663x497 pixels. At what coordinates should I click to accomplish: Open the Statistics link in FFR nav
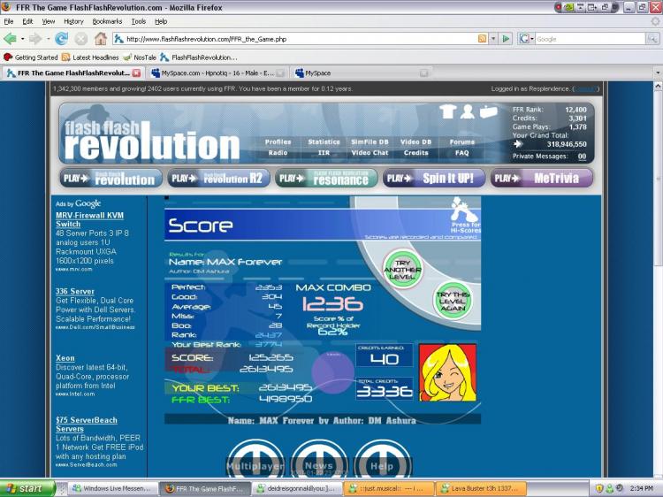coord(324,141)
